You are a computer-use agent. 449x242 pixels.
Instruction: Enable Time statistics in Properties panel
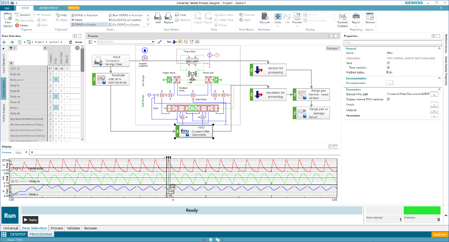click(388, 68)
